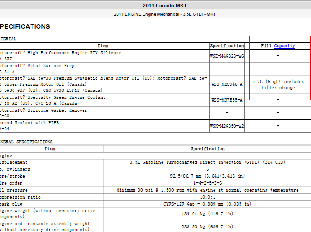Click the oil pressure 'Minimum 30 psi' value
Image resolution: width=311 pixels, height=232 pixels.
coord(207,190)
